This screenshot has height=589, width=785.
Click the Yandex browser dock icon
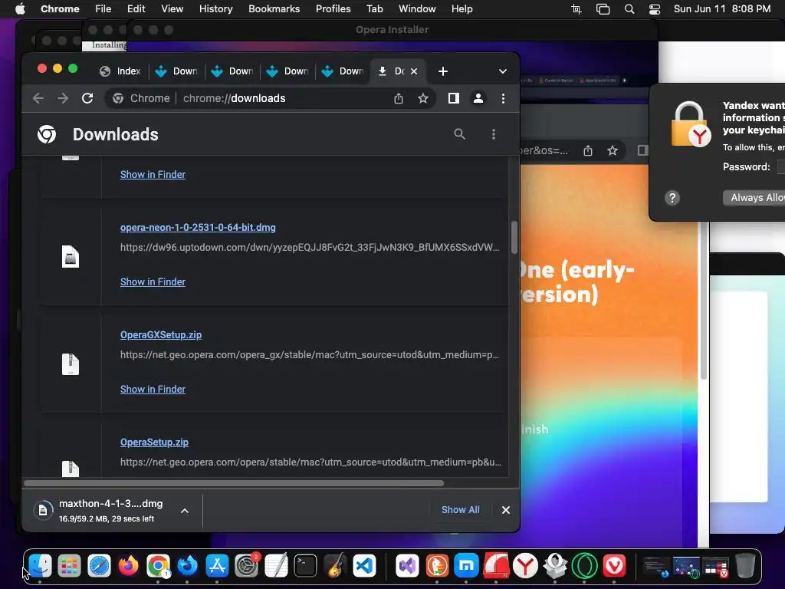pyautogui.click(x=525, y=566)
